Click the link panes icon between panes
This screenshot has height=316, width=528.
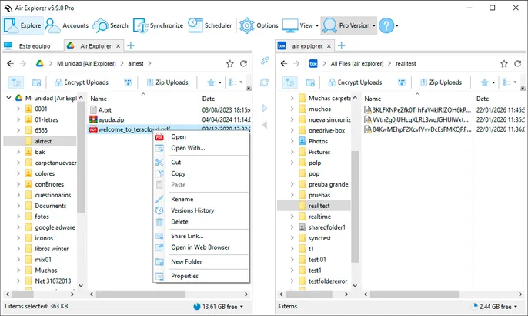(264, 61)
